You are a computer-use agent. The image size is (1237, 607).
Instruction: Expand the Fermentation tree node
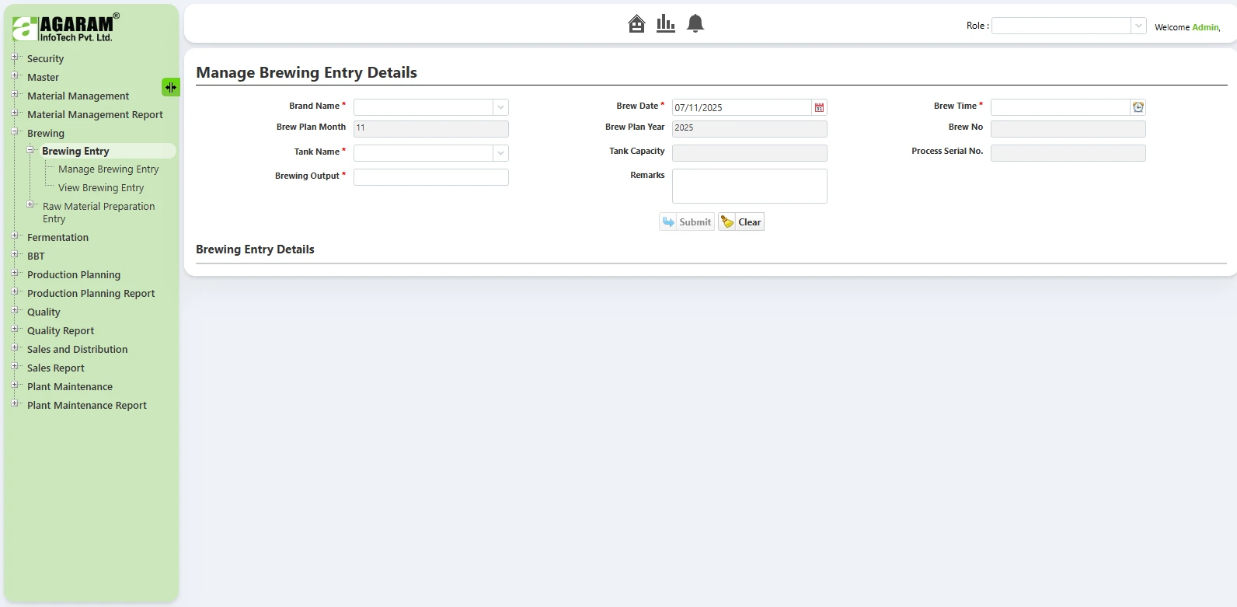point(15,236)
